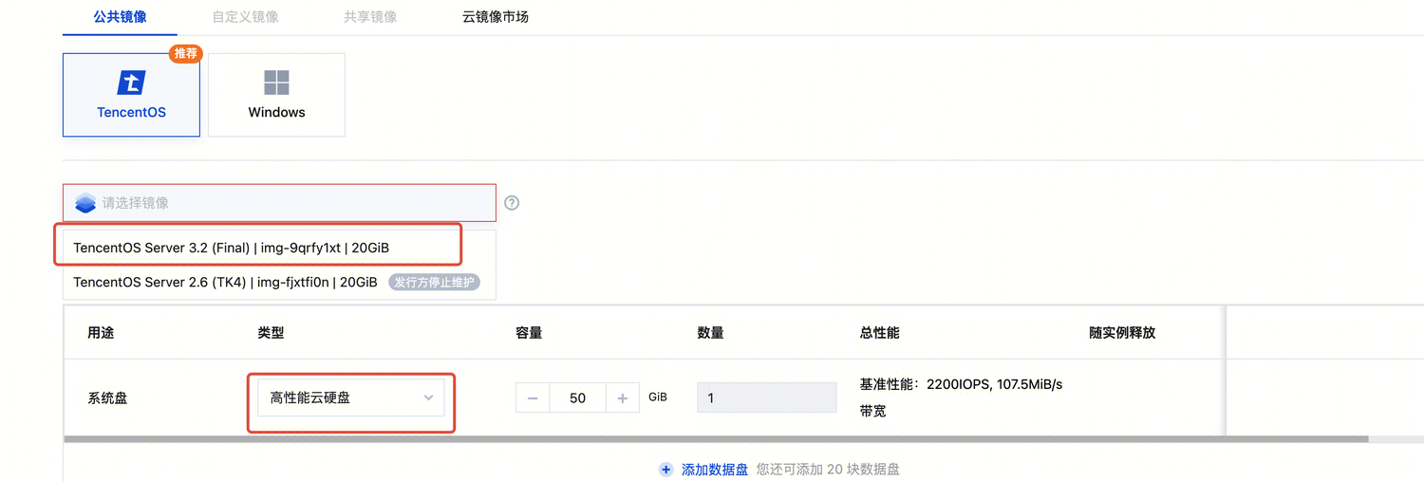
Task: Click the TencentOS logo icon
Action: (131, 83)
